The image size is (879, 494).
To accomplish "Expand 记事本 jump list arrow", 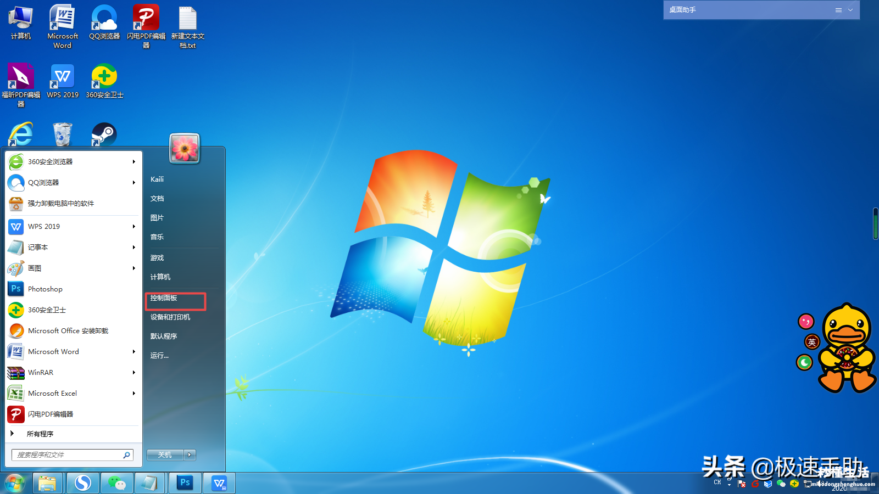I will coord(133,248).
